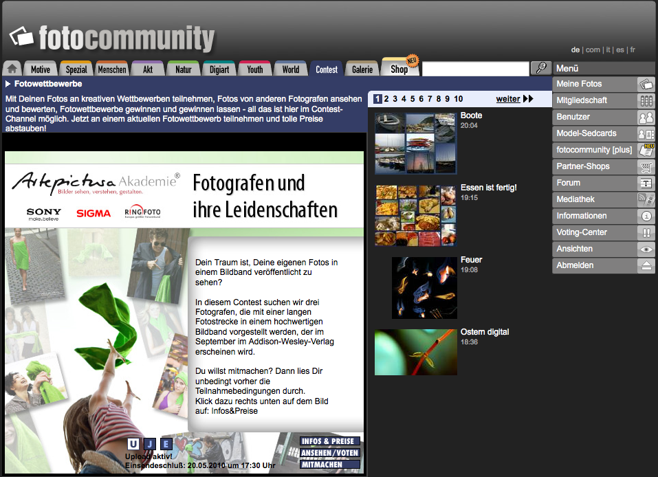Viewport: 658px width, 477px height.
Task: Switch to the Youth tab
Action: click(x=254, y=69)
